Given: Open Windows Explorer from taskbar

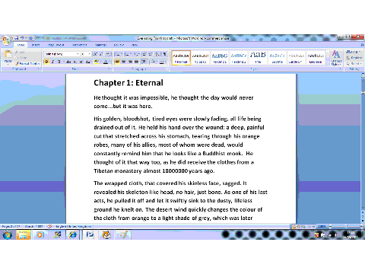Looking at the screenshot, I should pos(24,235).
